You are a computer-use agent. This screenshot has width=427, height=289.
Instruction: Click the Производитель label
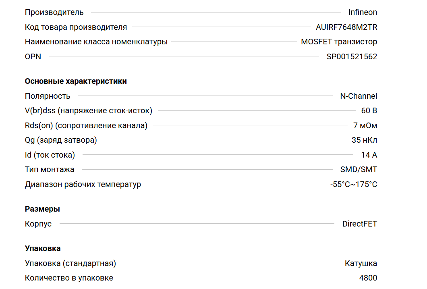(x=54, y=12)
